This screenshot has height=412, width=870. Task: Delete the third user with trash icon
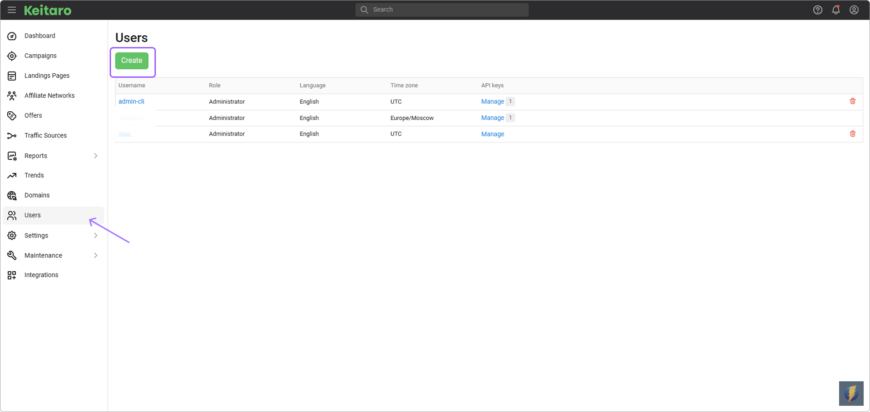pos(852,134)
